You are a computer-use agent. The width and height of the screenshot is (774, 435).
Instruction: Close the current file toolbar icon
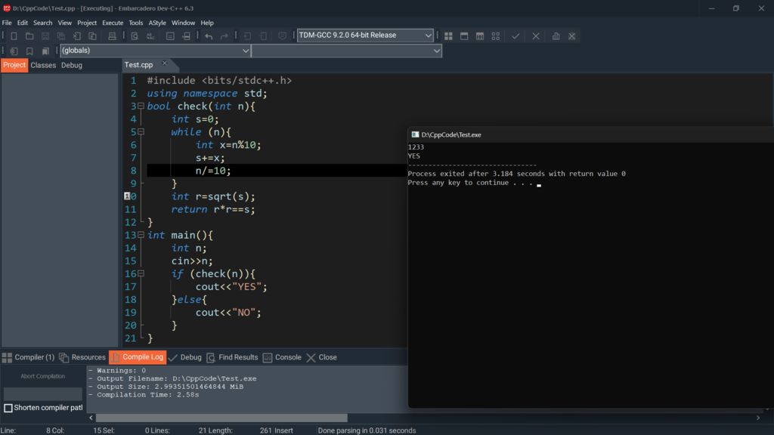point(77,36)
